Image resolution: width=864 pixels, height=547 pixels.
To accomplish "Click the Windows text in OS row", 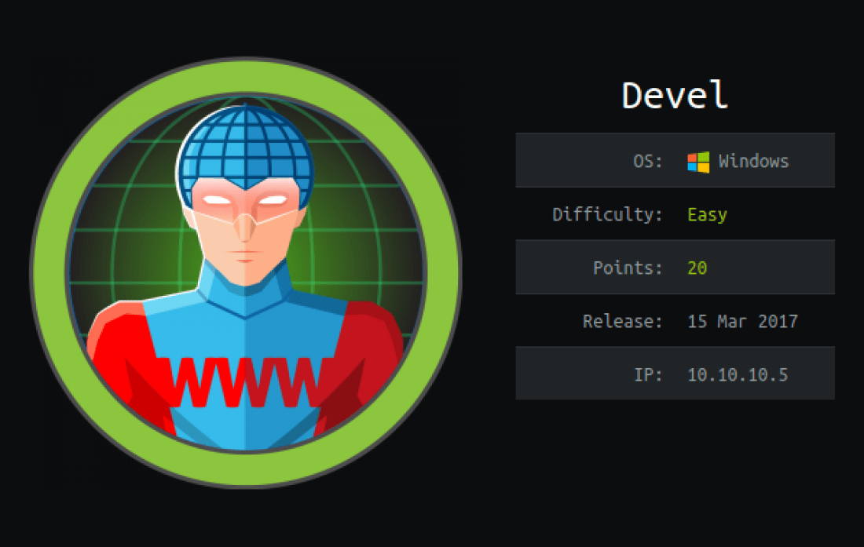I will (753, 161).
